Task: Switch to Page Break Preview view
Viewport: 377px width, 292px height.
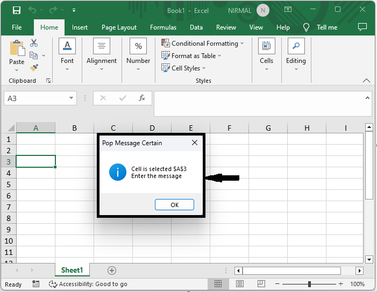Action: click(x=261, y=284)
